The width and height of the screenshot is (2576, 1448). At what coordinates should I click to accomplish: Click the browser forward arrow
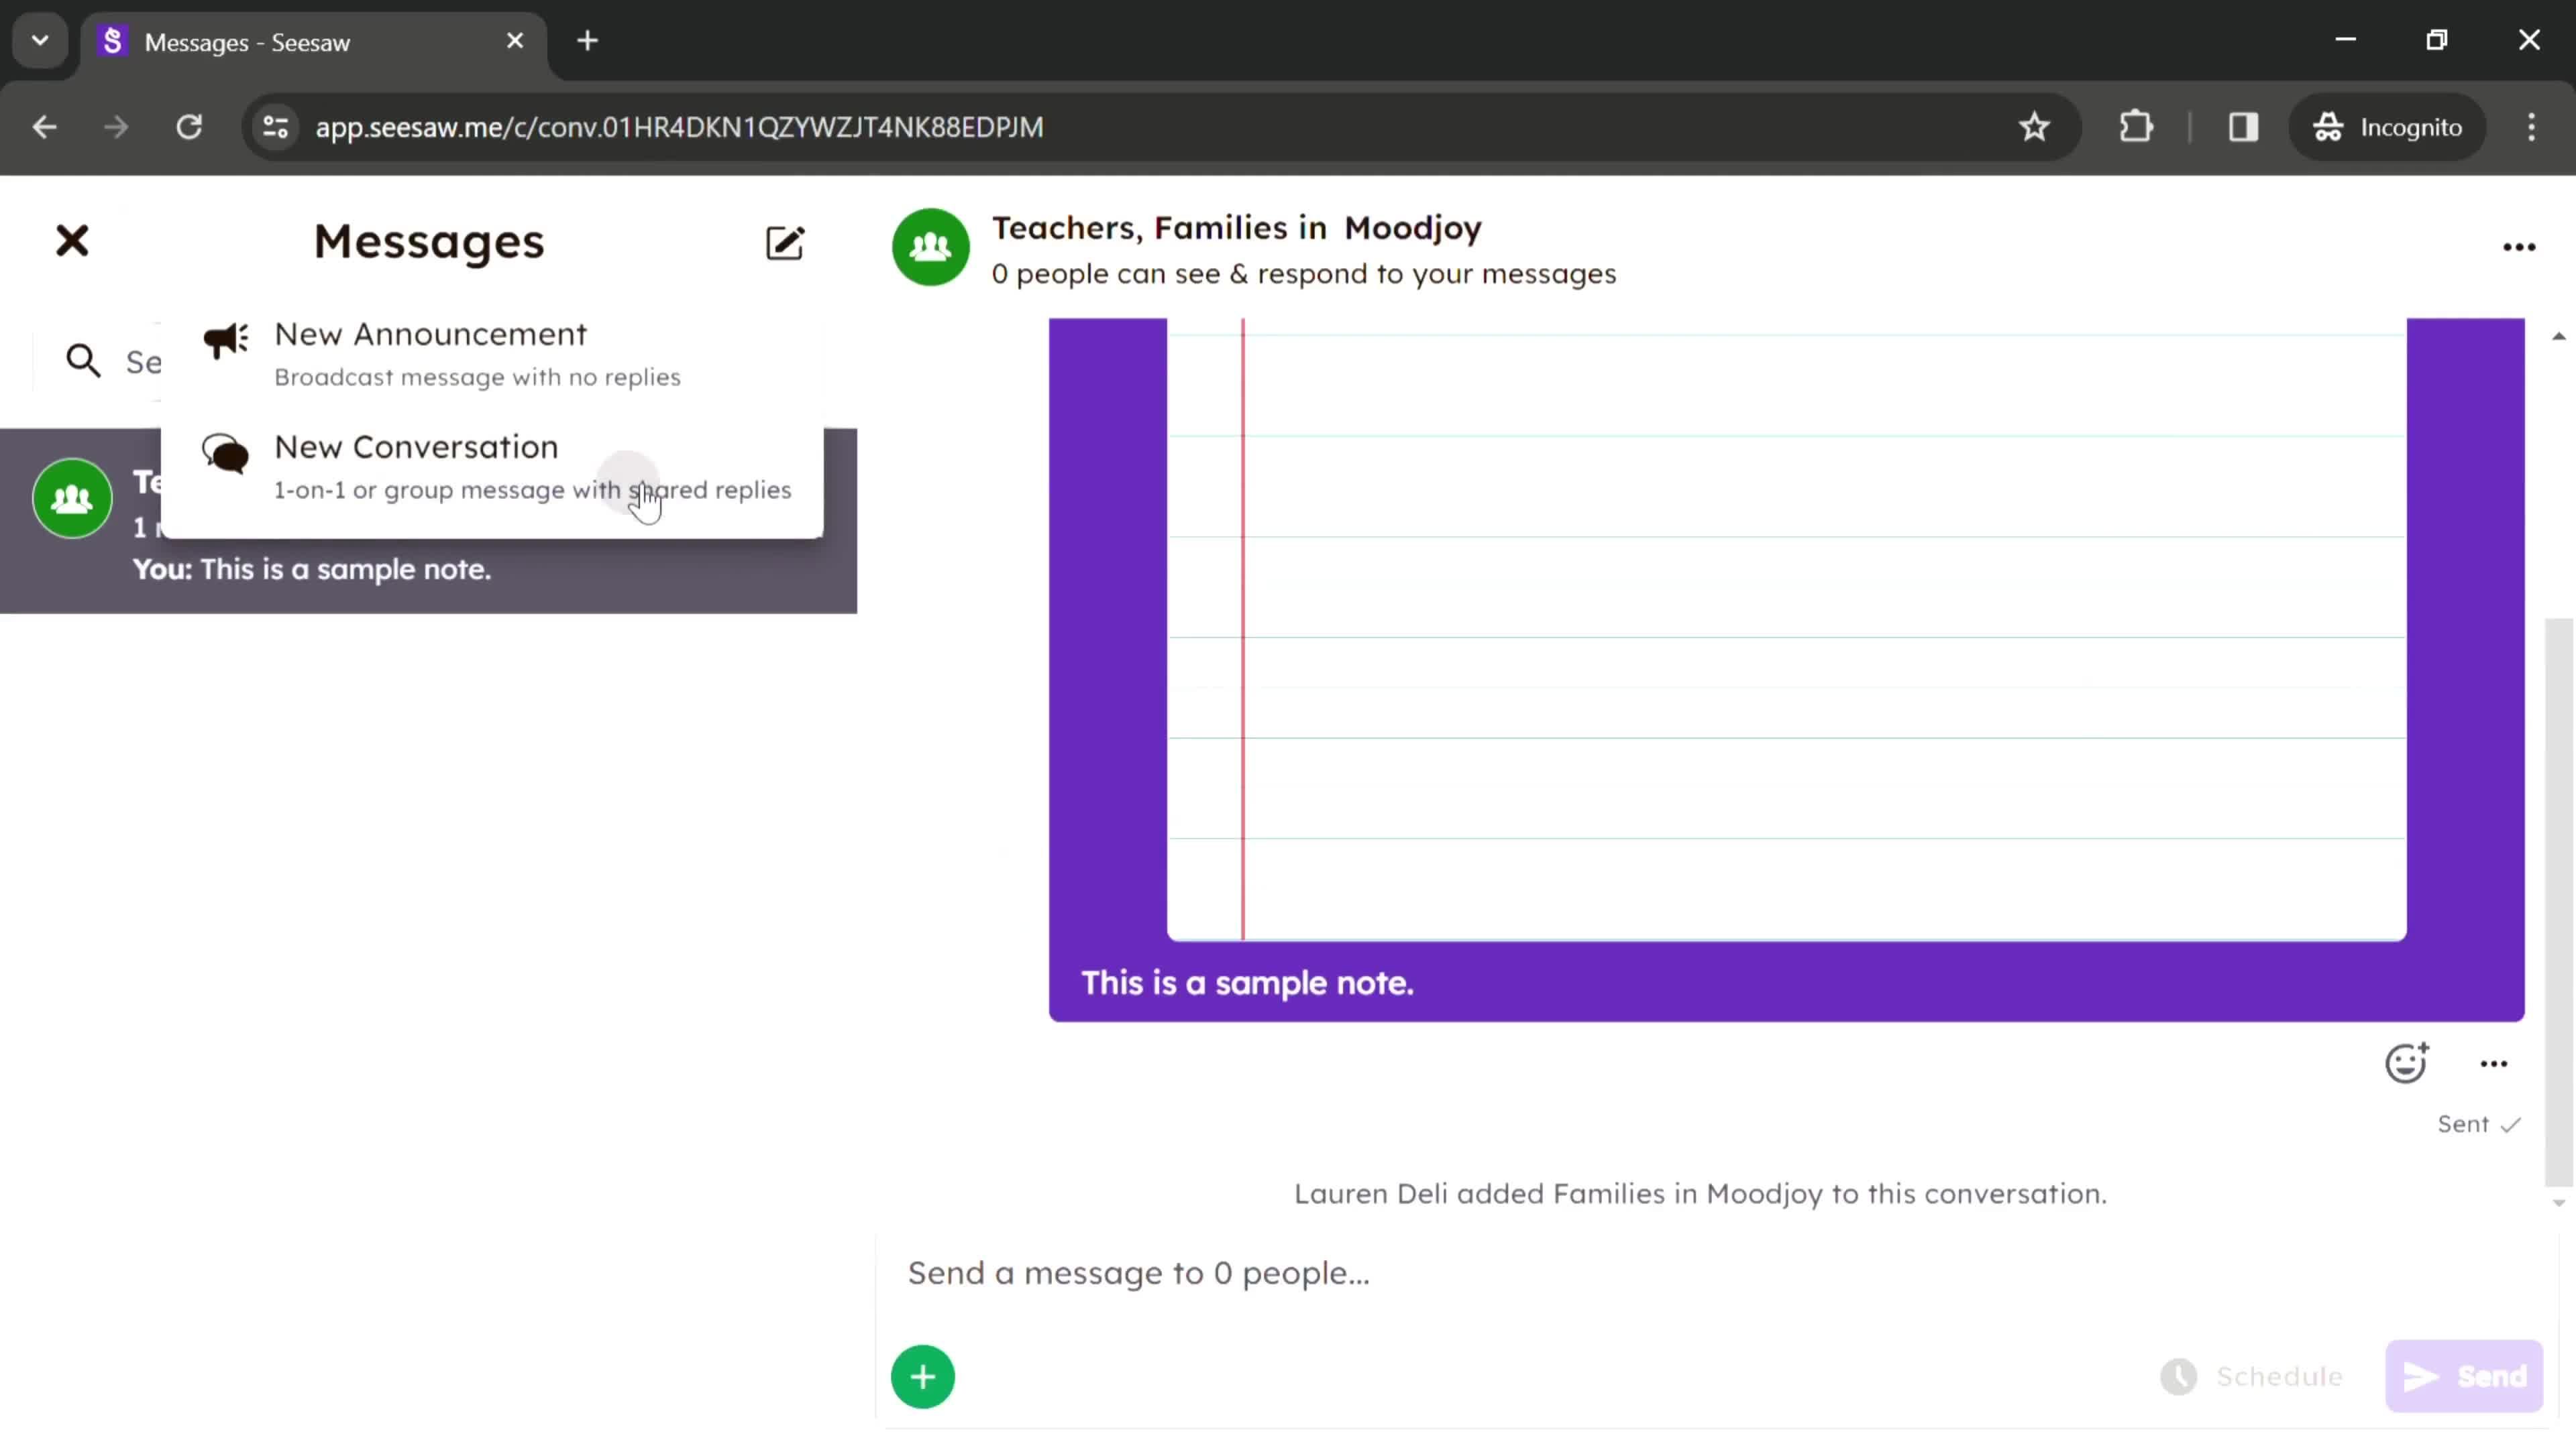tap(116, 127)
